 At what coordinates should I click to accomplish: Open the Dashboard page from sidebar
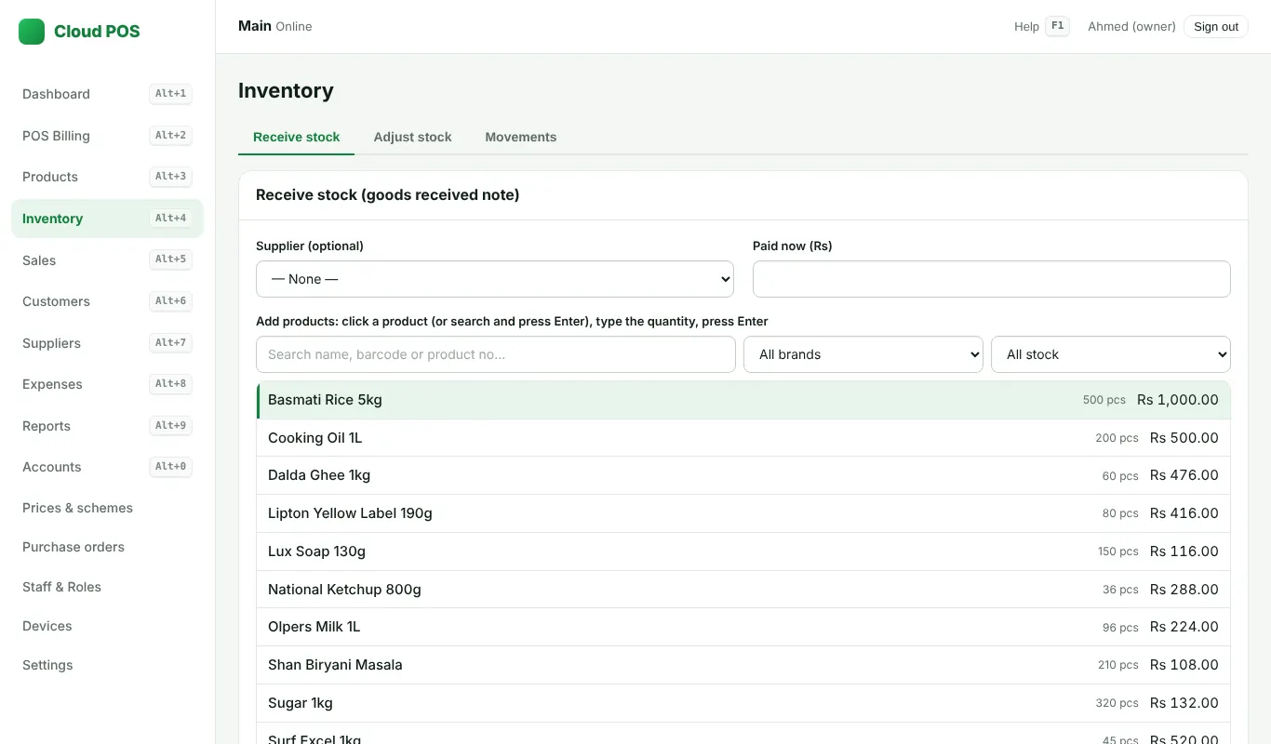107,94
